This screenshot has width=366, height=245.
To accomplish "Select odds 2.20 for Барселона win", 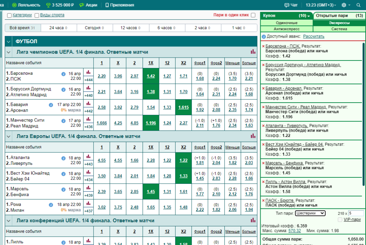I will tap(102, 76).
